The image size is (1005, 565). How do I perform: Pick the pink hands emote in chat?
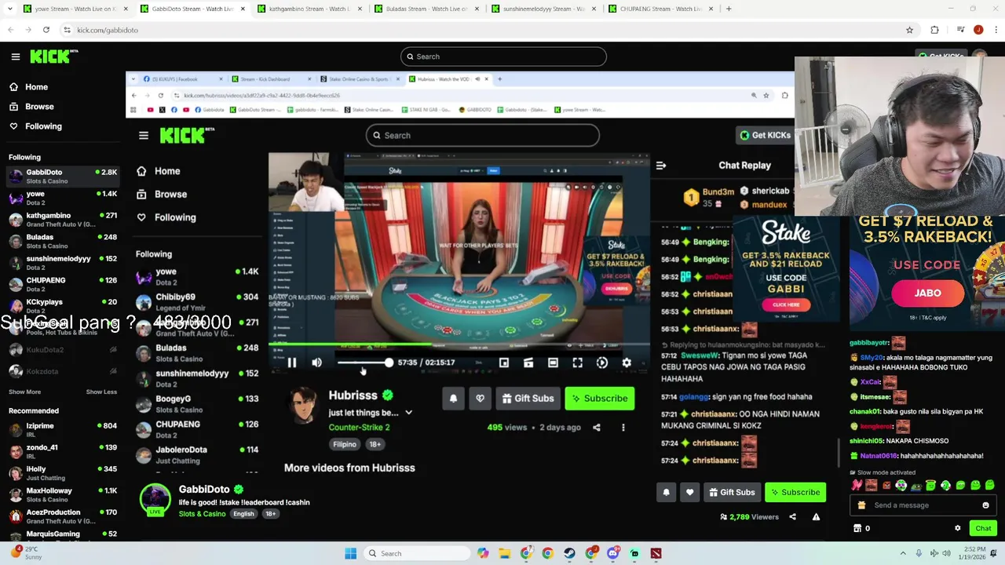(x=857, y=485)
